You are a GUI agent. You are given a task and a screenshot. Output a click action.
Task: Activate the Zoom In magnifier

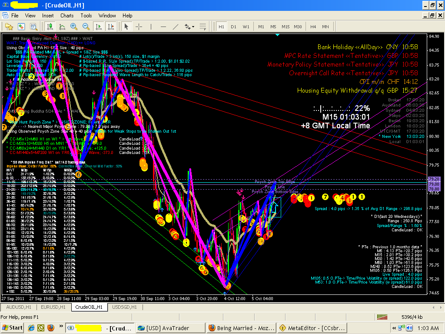pos(73,27)
